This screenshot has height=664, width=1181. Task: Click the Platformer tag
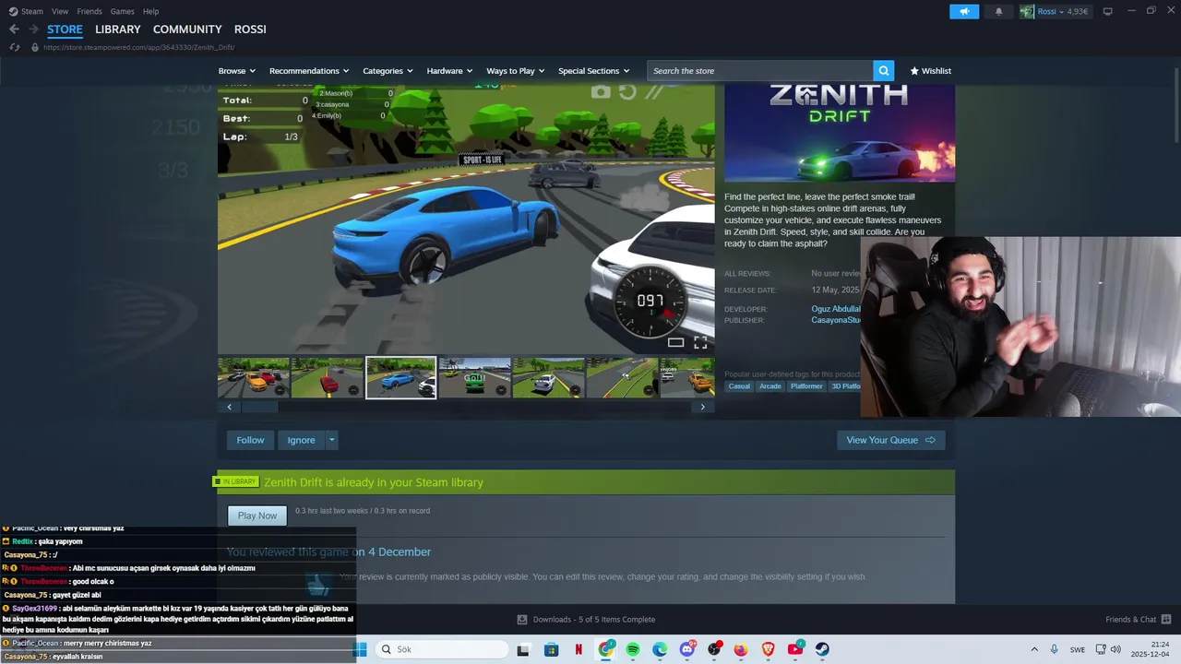point(806,386)
